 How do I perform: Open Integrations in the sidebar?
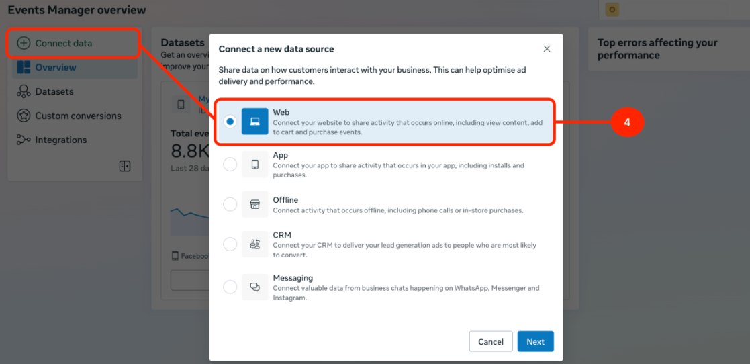pyautogui.click(x=75, y=140)
